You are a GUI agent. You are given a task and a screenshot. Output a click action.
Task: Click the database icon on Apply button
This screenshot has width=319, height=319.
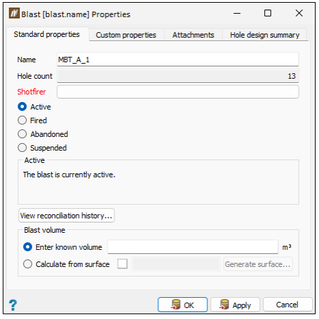pos(224,305)
